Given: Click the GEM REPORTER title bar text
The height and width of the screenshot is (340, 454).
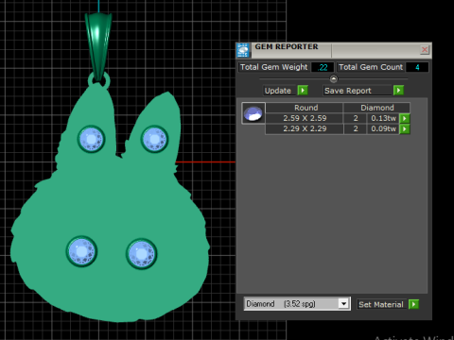Looking at the screenshot, I should [x=287, y=46].
